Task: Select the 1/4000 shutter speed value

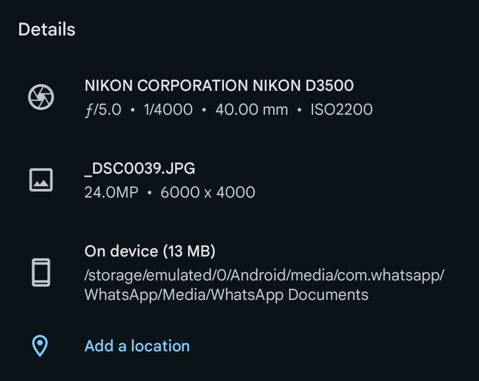Action: pyautogui.click(x=168, y=109)
